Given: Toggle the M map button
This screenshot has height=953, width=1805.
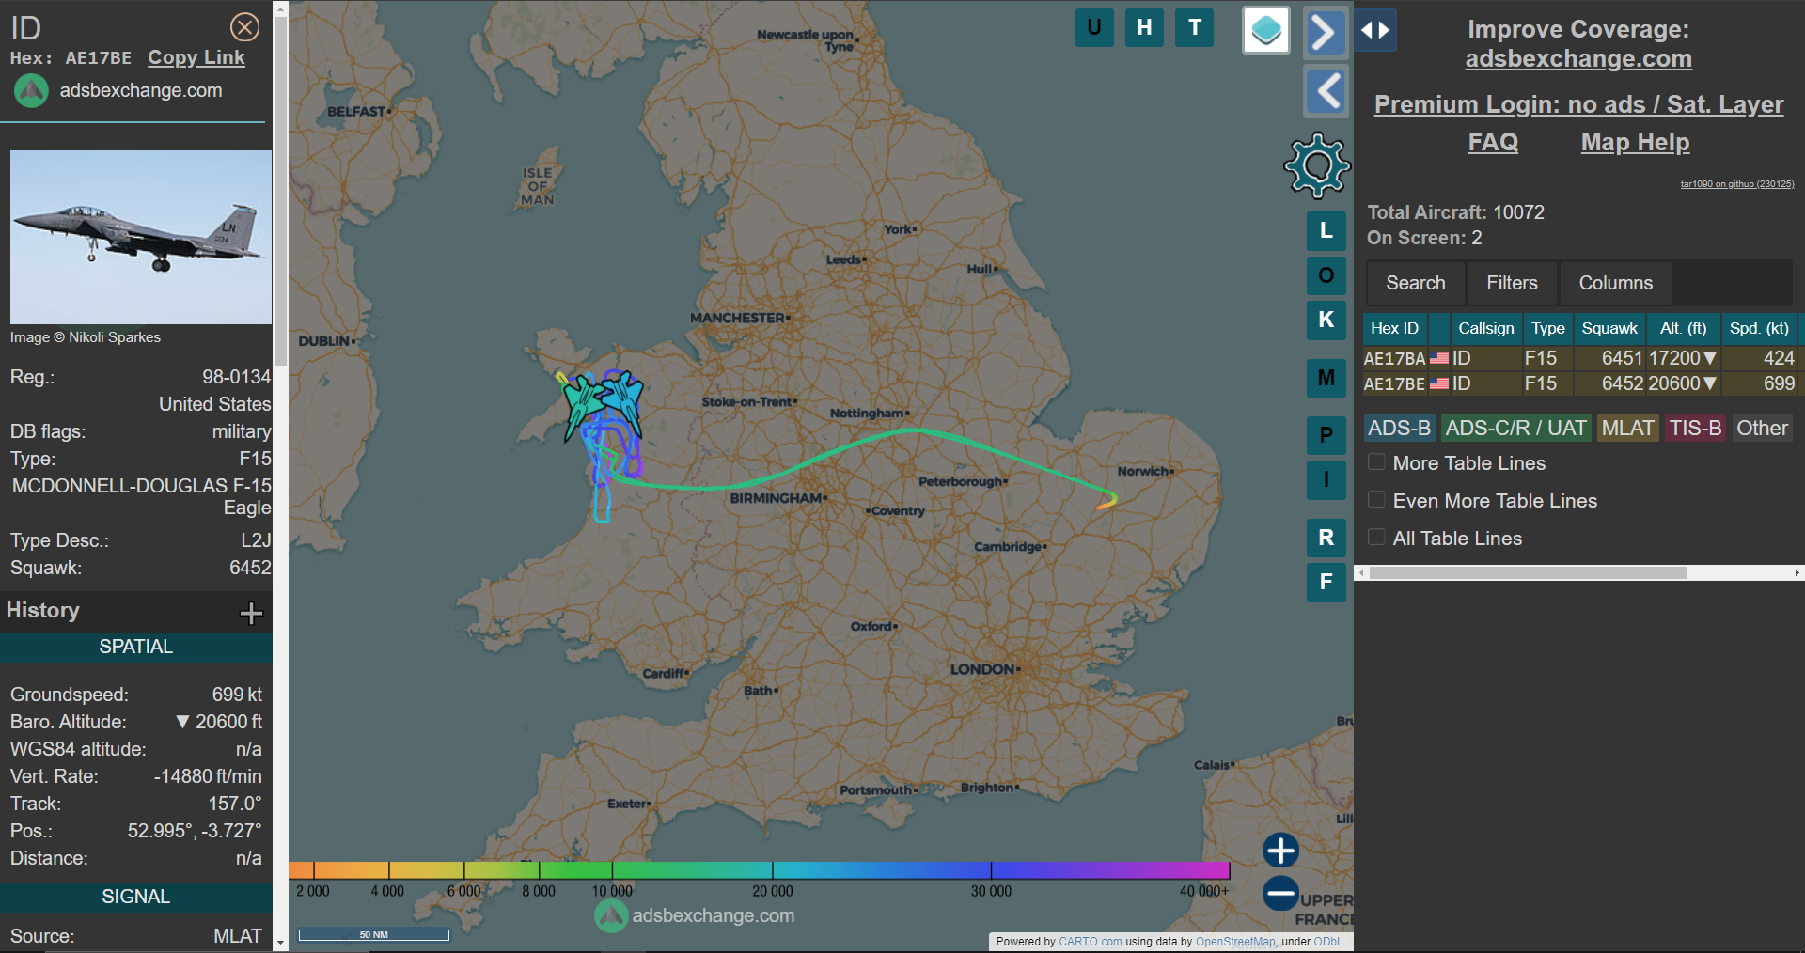Looking at the screenshot, I should pyautogui.click(x=1326, y=378).
